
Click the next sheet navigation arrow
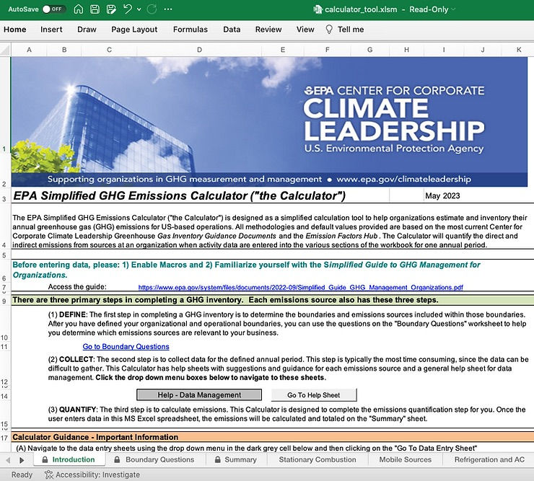pyautogui.click(x=22, y=460)
